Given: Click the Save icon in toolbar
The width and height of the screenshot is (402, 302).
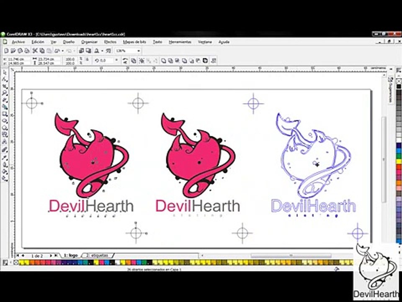Looking at the screenshot, I should click(x=20, y=51).
